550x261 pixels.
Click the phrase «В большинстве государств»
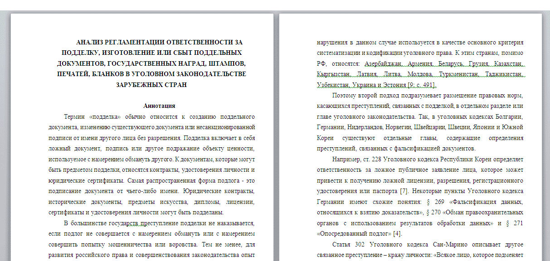click(x=102, y=223)
